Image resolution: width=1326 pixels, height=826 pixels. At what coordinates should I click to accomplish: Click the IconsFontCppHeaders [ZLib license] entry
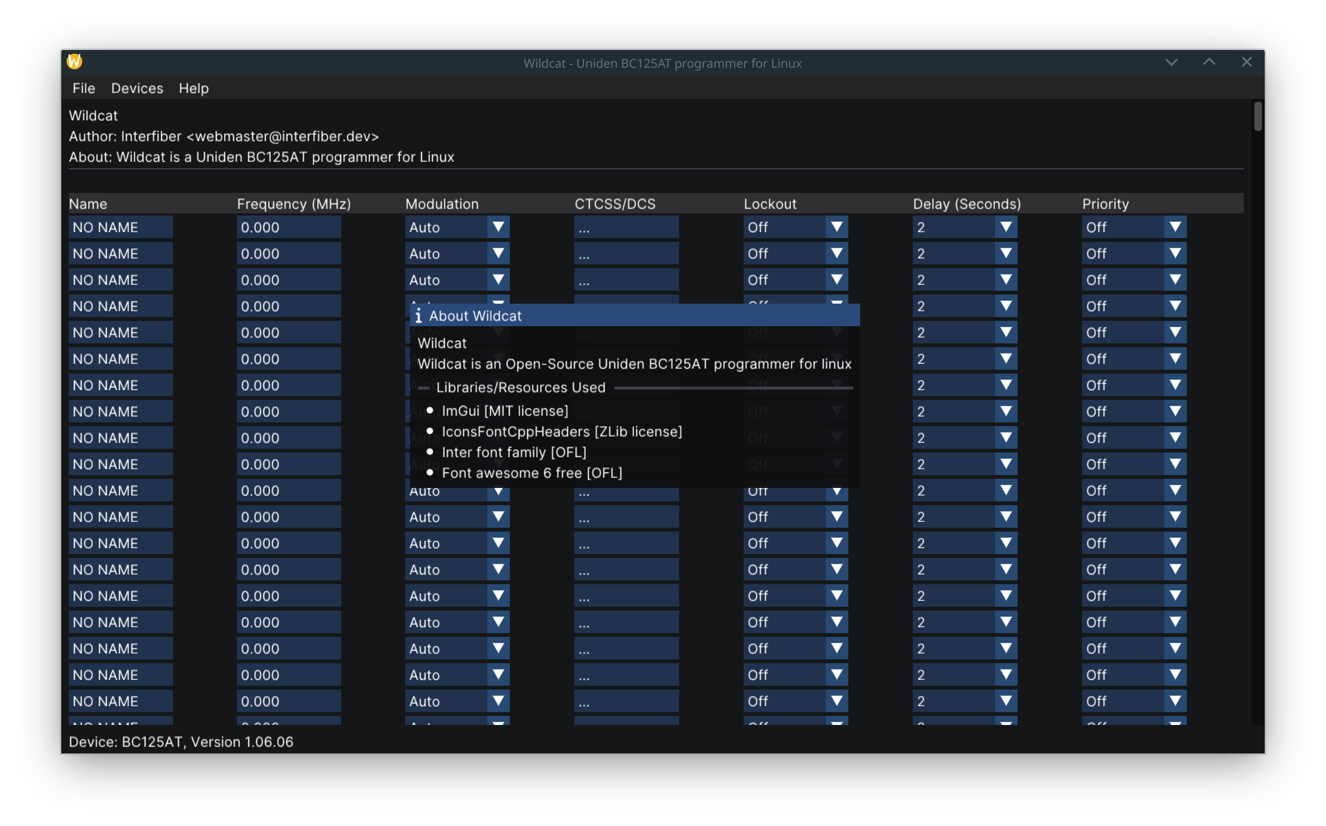coord(562,432)
